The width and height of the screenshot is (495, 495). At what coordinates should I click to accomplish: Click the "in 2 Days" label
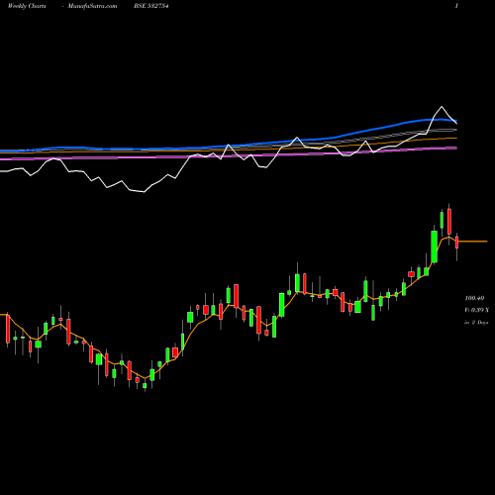click(x=476, y=323)
